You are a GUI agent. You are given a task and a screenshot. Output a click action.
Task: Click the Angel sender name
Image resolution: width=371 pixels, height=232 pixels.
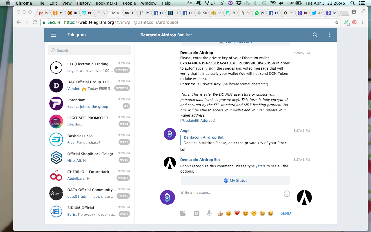185,131
